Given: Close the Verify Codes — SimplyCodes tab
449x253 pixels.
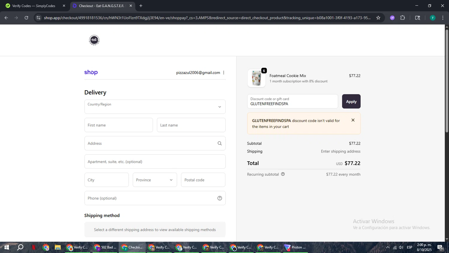Looking at the screenshot, I should tap(64, 6).
